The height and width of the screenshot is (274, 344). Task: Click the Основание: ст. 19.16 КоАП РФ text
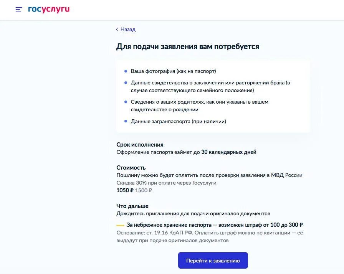coord(154,233)
